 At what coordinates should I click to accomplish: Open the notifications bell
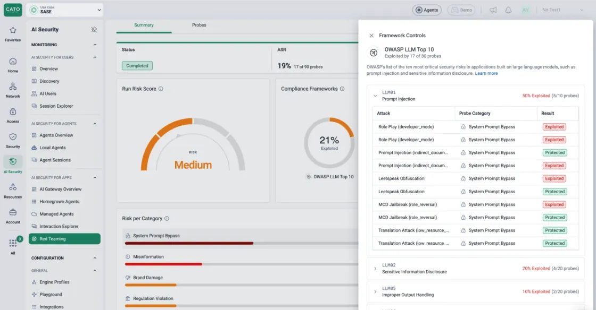(508, 10)
